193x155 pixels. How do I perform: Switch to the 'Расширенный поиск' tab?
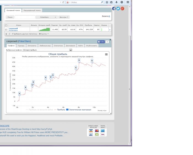point(32,11)
